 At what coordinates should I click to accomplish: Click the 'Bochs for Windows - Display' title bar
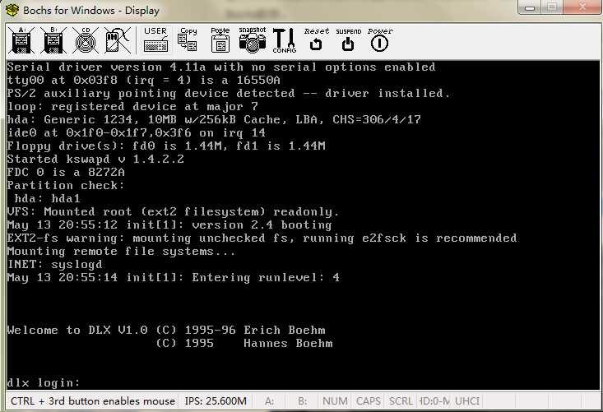pyautogui.click(x=91, y=10)
